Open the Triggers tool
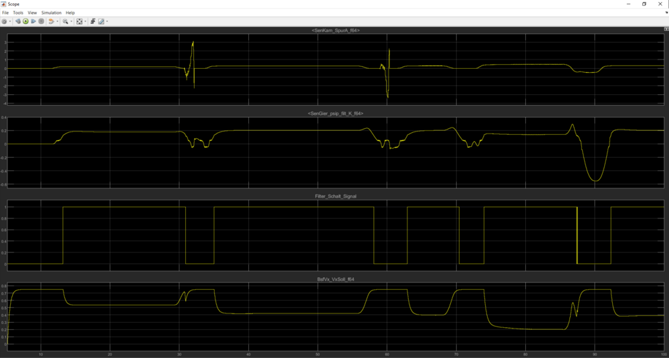 click(92, 21)
